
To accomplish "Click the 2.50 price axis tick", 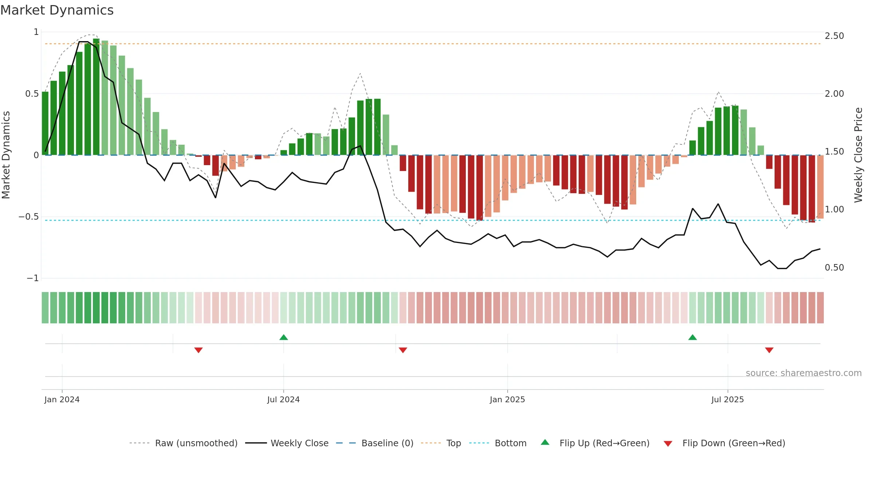I will 834,36.
